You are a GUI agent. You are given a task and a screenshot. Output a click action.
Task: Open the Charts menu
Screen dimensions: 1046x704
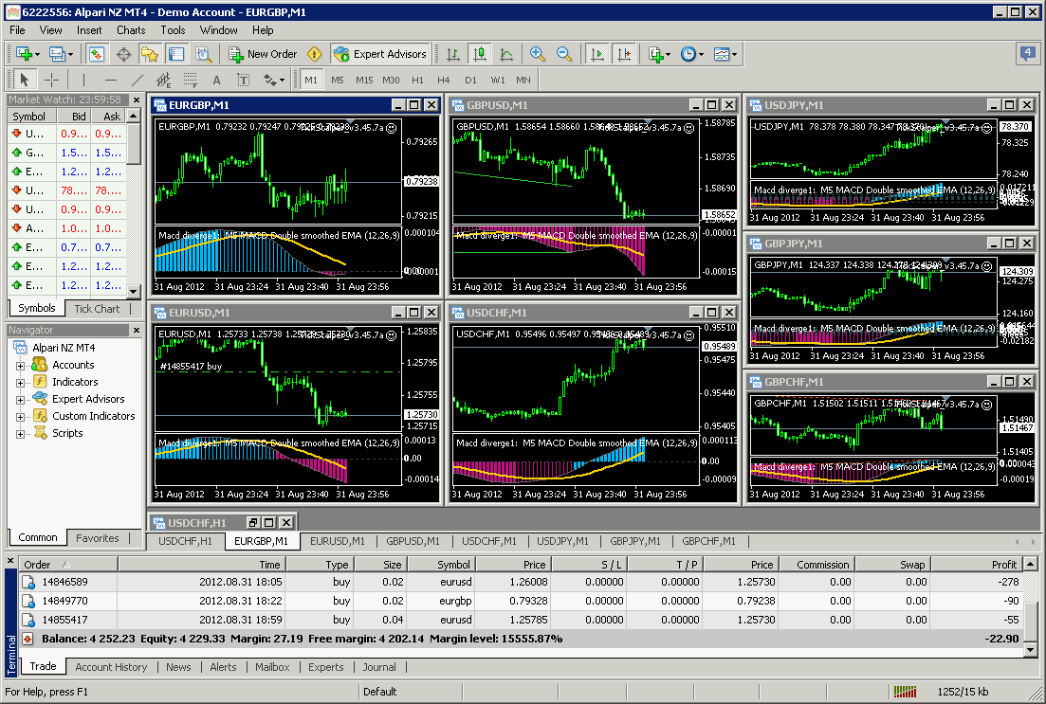point(131,30)
